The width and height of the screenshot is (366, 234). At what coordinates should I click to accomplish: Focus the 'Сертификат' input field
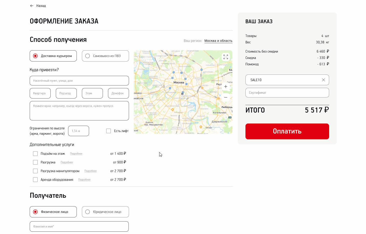[287, 93]
